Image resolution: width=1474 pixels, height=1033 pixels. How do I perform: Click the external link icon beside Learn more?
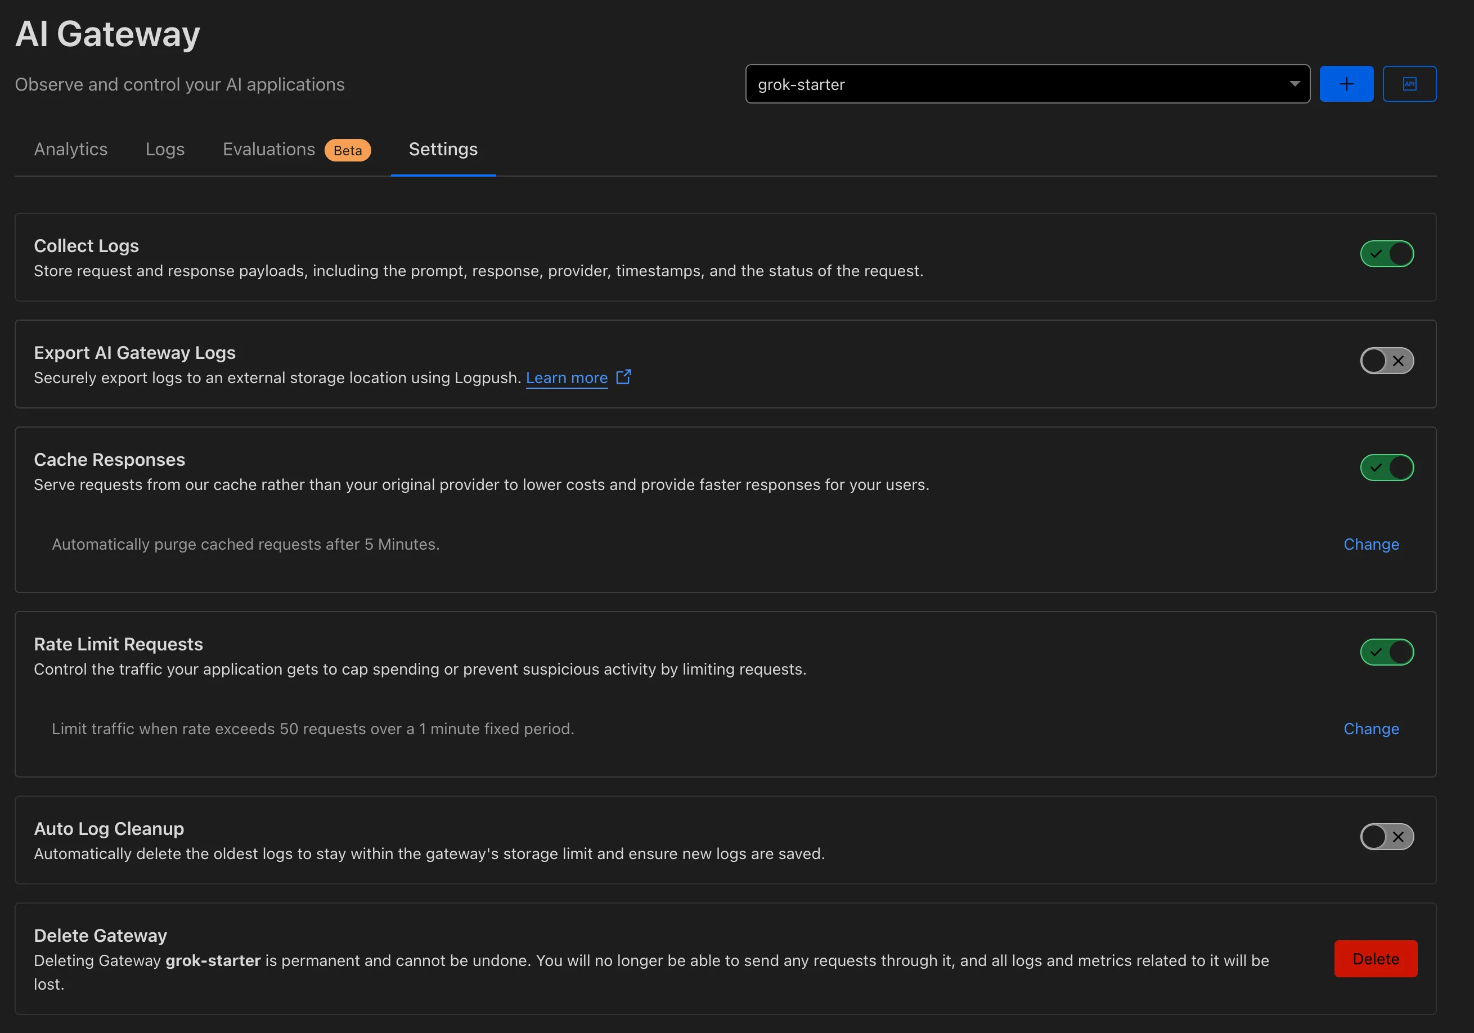623,378
